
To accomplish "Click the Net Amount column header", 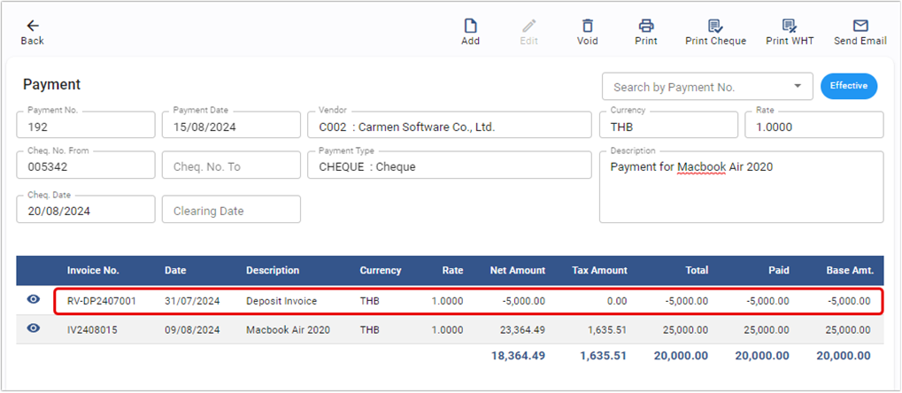I will [517, 270].
